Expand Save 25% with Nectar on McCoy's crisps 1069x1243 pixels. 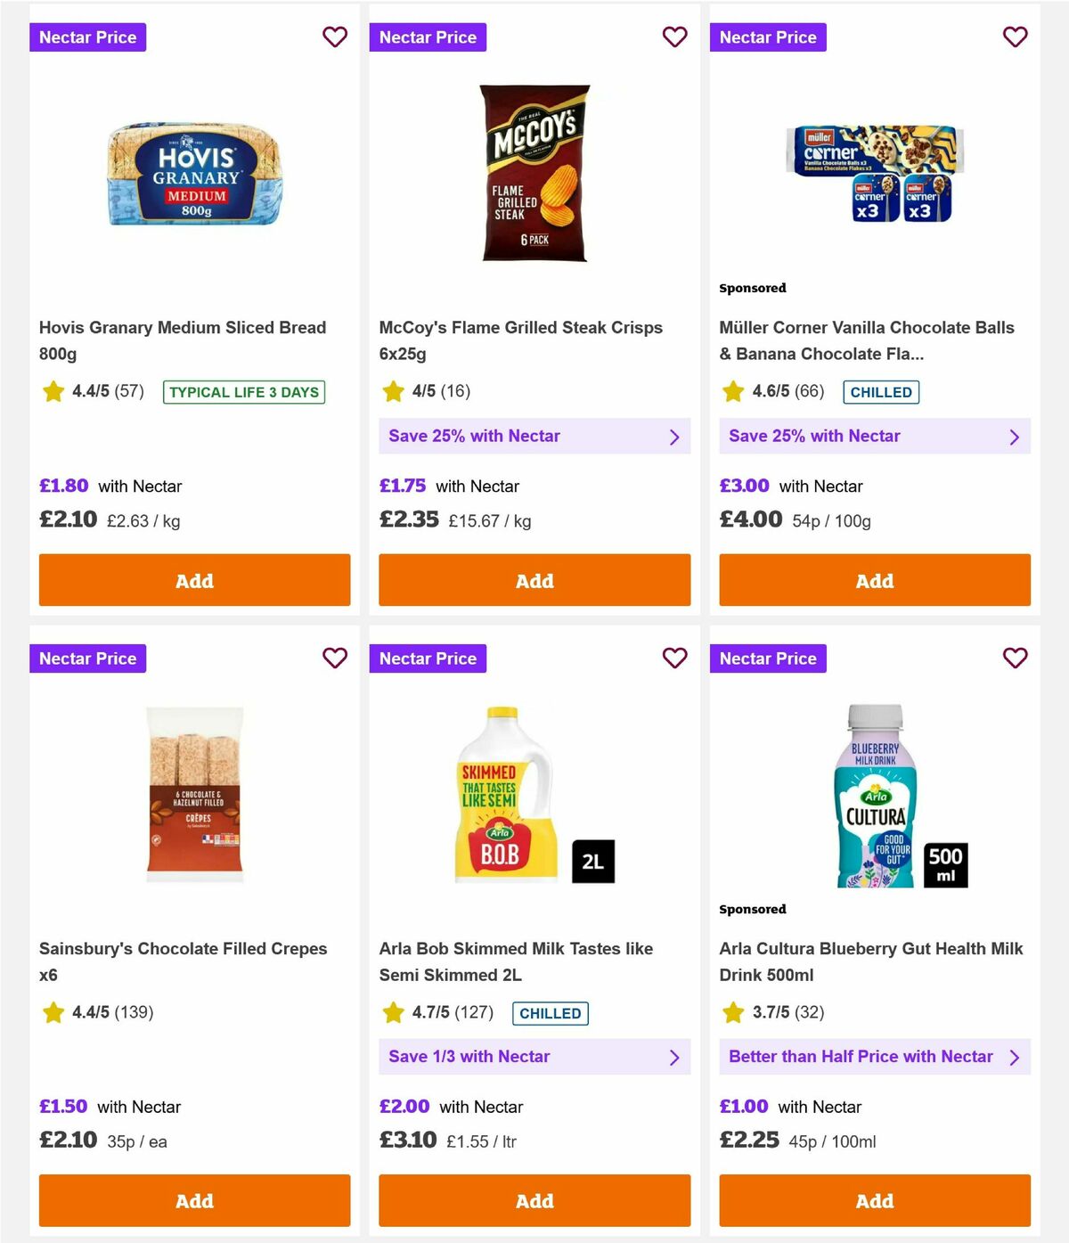click(534, 436)
